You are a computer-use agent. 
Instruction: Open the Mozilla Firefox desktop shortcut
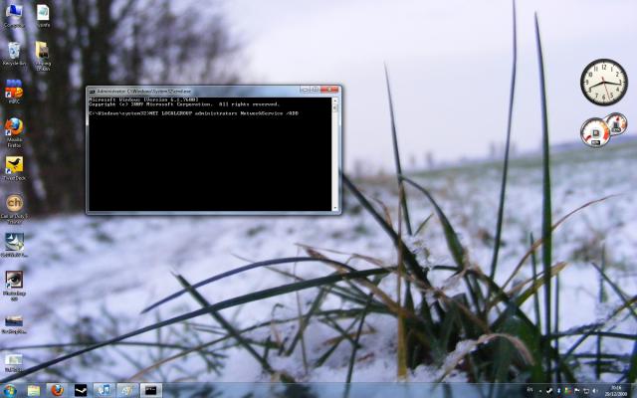(14, 128)
